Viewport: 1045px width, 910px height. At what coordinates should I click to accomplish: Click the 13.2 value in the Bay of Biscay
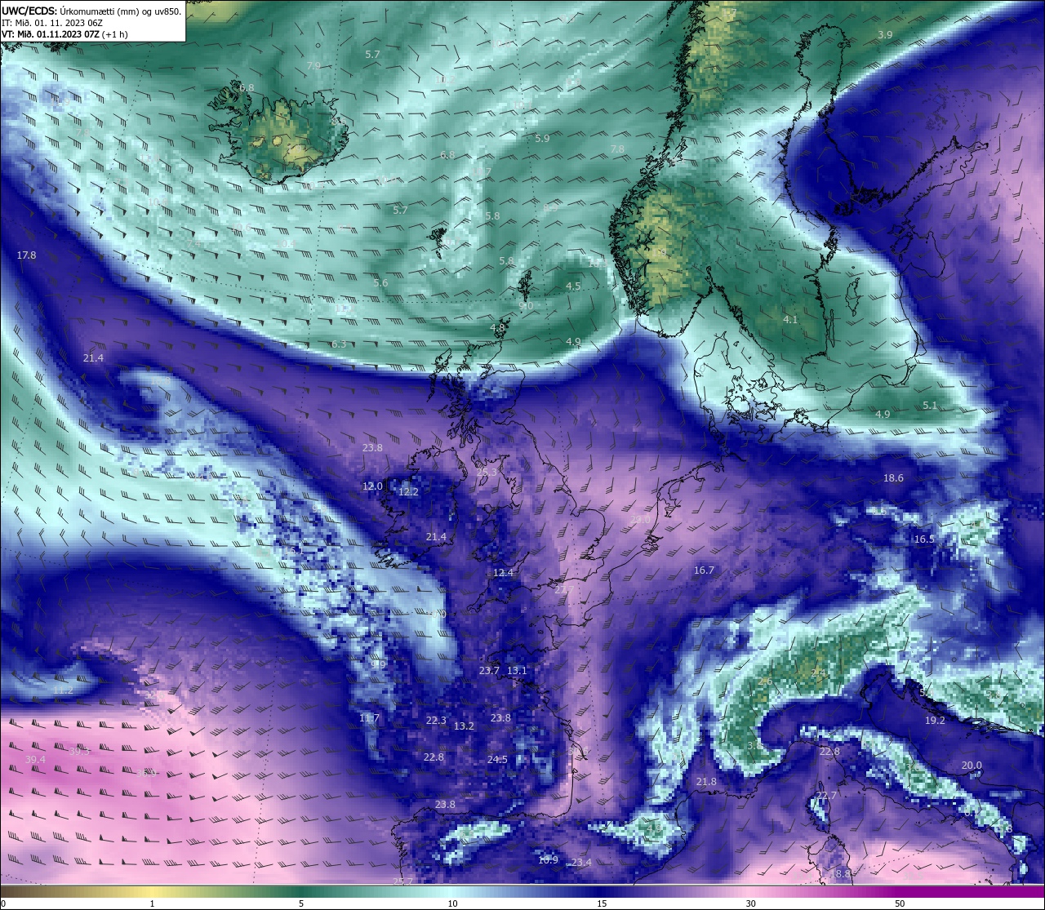pyautogui.click(x=464, y=726)
